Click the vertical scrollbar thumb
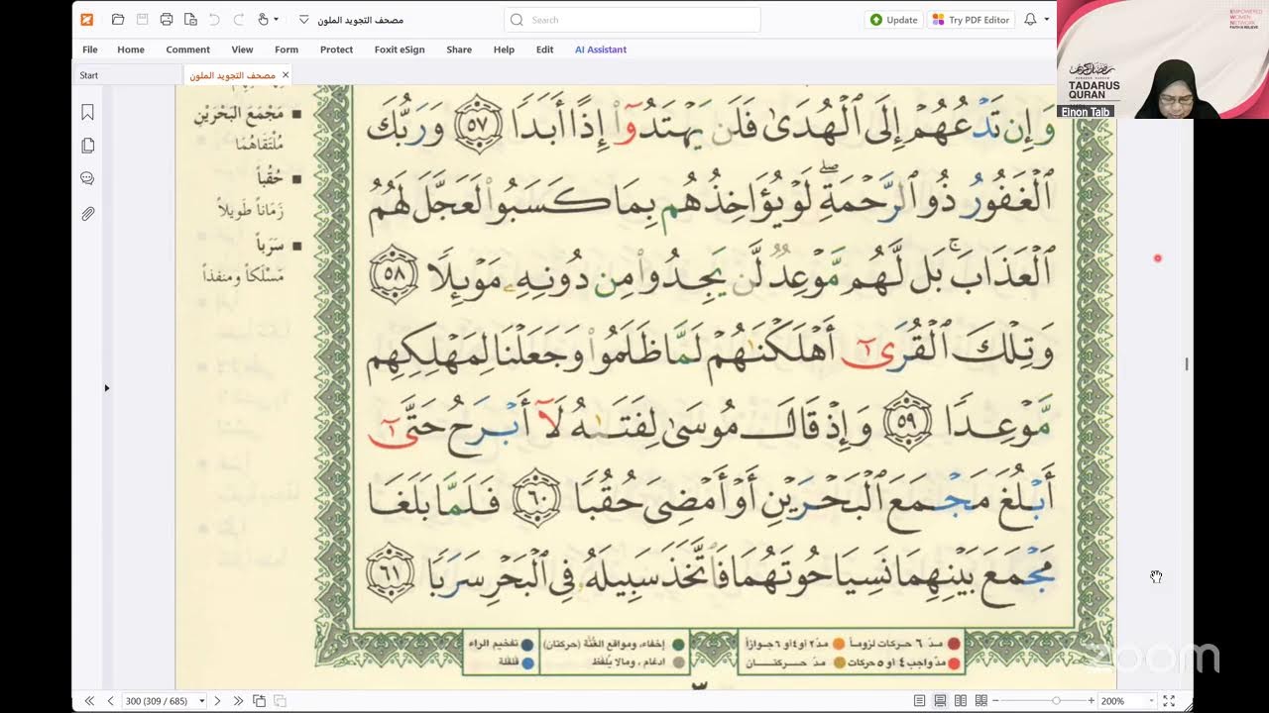 1187,364
